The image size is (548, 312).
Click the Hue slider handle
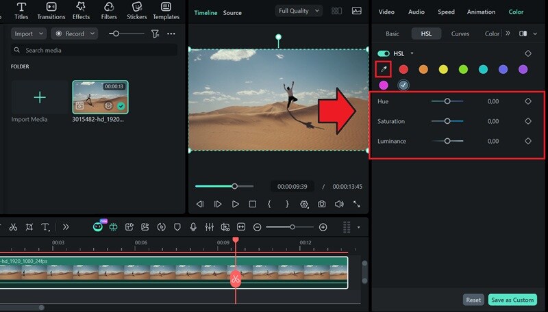[x=447, y=101]
